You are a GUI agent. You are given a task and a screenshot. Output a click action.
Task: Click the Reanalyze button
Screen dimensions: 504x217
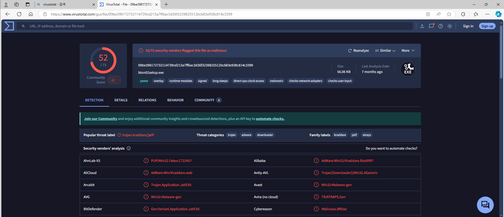point(358,51)
